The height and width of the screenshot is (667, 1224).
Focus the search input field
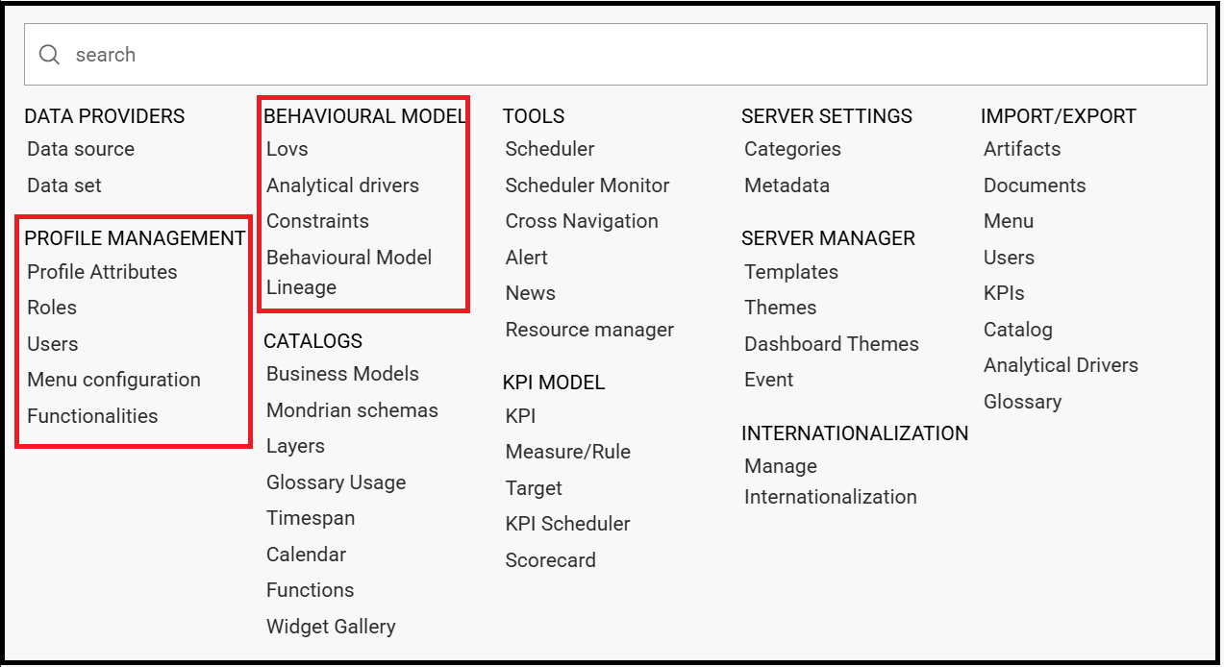615,55
